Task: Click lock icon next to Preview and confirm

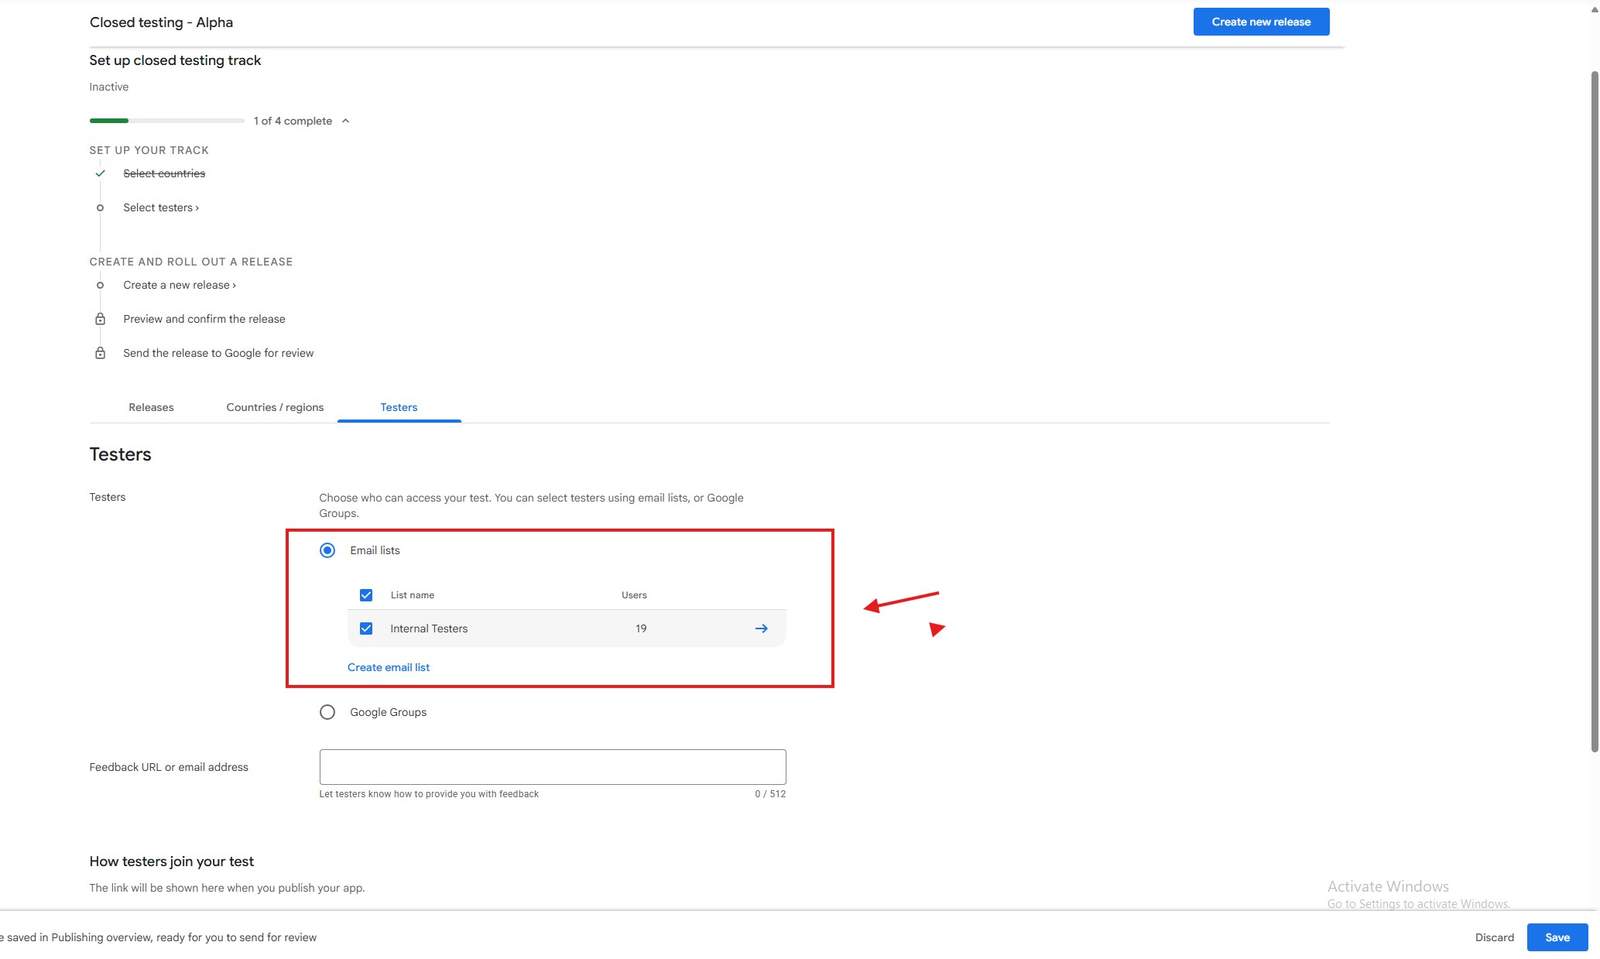Action: (x=100, y=319)
